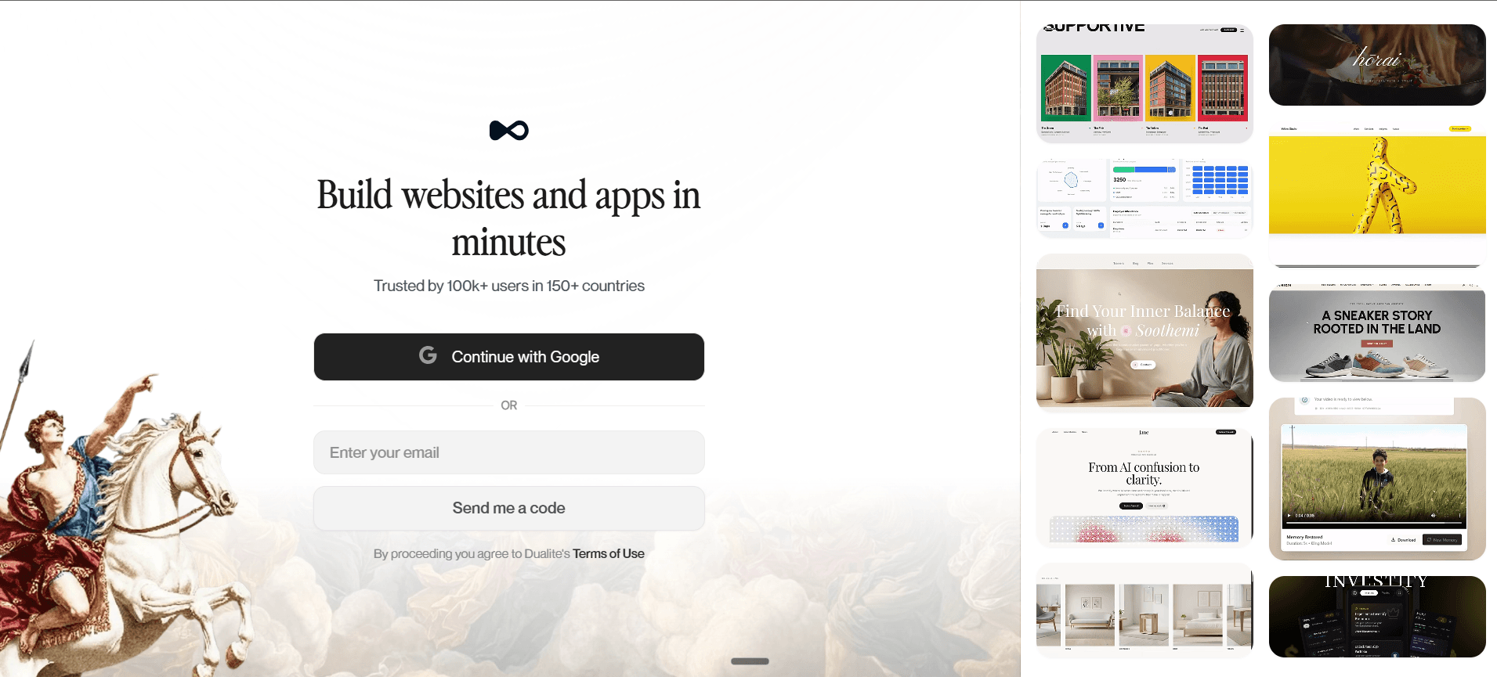This screenshot has height=677, width=1497.
Task: Open the furniture gallery template
Action: [1144, 610]
